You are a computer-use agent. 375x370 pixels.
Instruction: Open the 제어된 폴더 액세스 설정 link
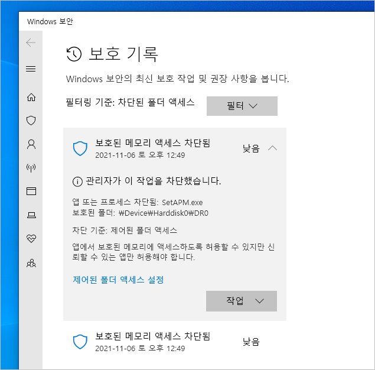(118, 280)
